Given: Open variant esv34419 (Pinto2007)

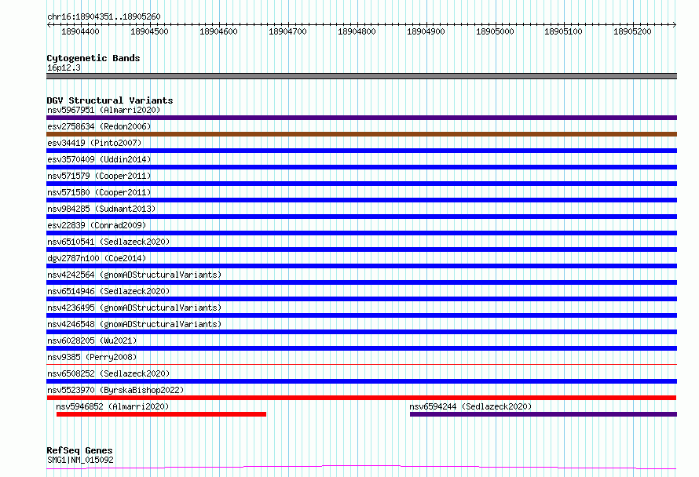Looking at the screenshot, I should pyautogui.click(x=94, y=143).
